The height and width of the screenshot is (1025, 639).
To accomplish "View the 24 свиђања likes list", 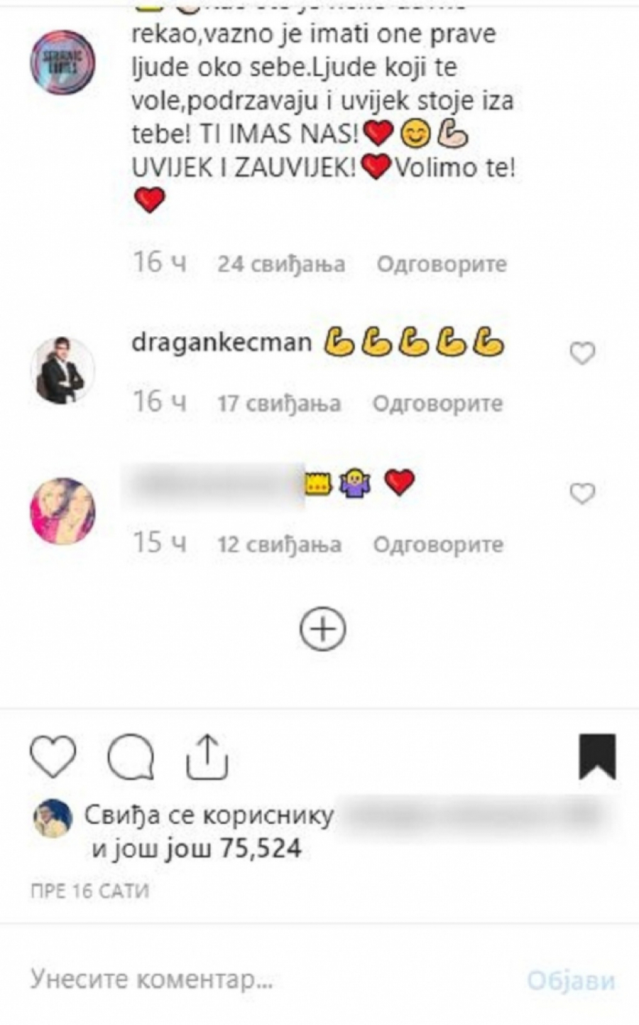I will click(x=281, y=264).
